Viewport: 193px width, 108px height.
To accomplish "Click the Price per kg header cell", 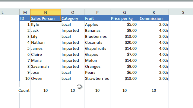I will tap(125, 18).
